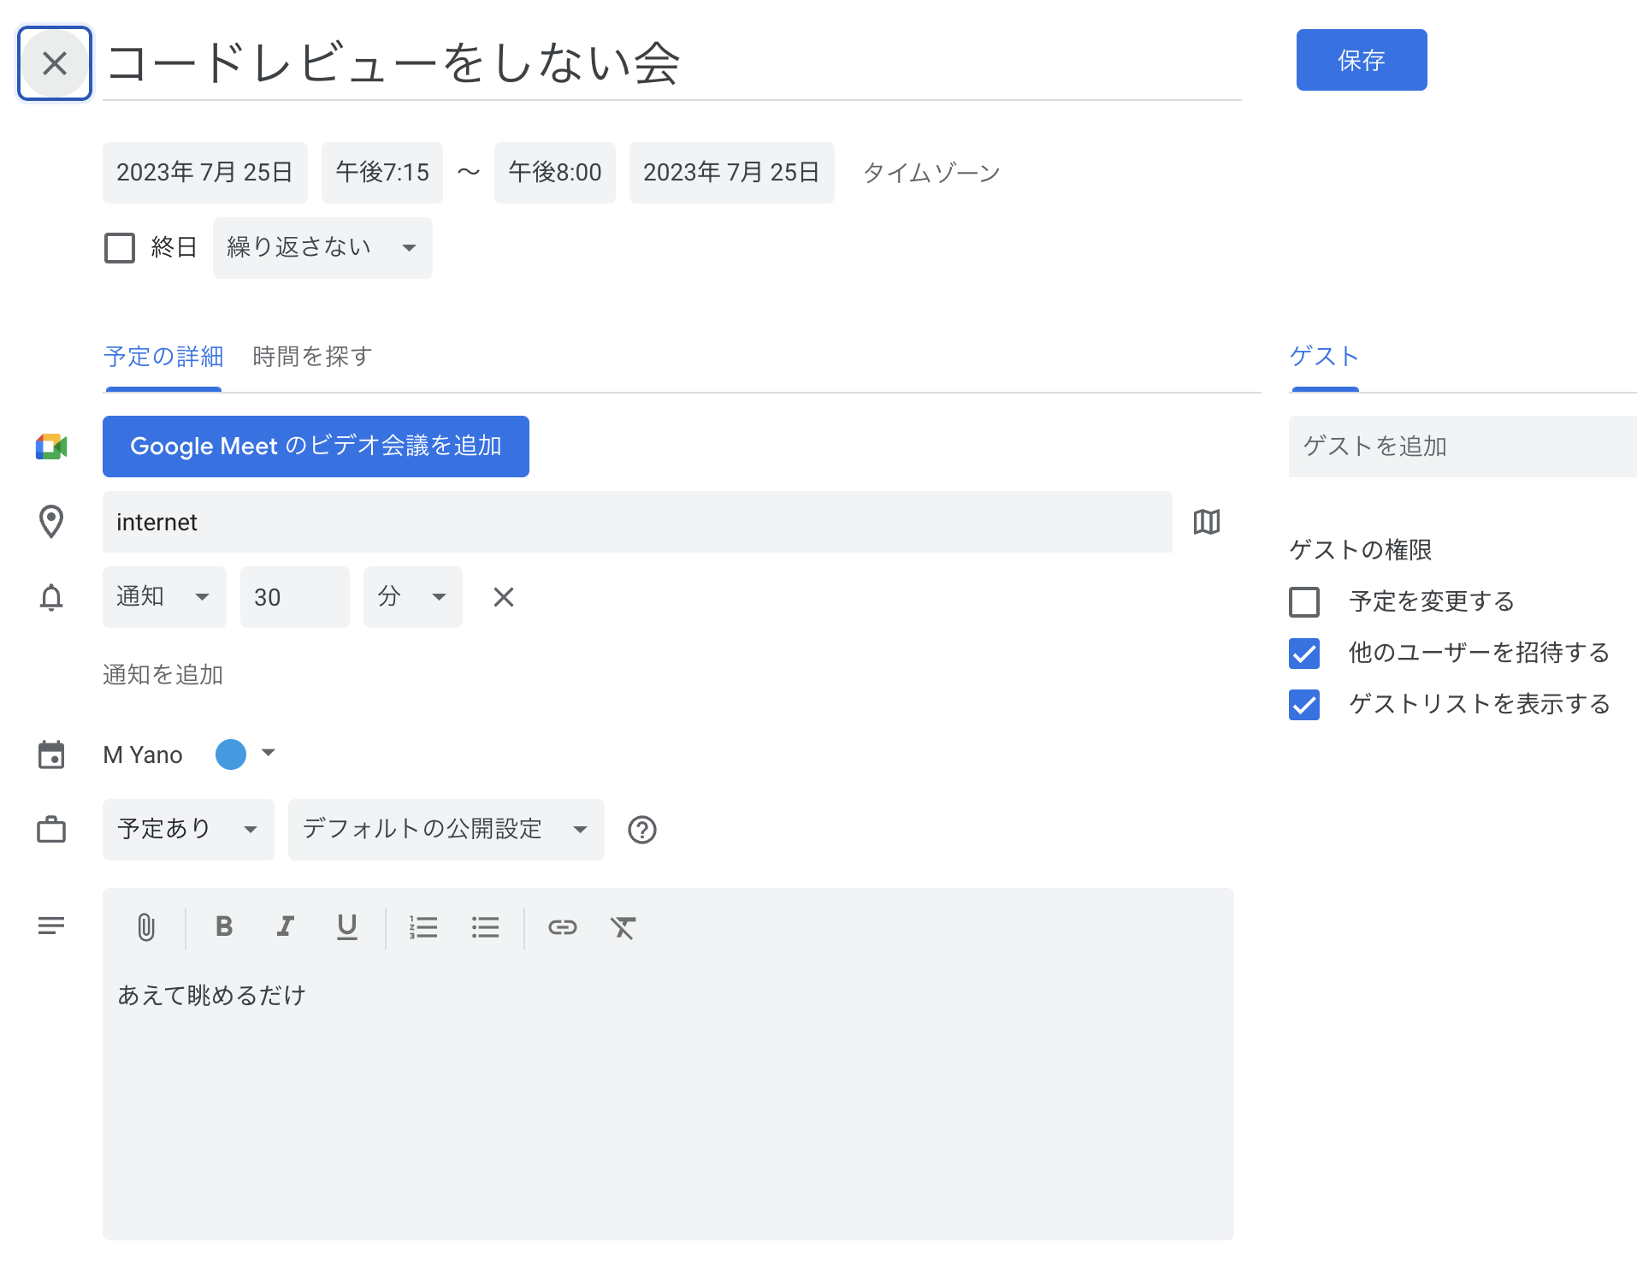This screenshot has height=1278, width=1637.
Task: Click the ゲストを追加 guest input field
Action: 1463,447
